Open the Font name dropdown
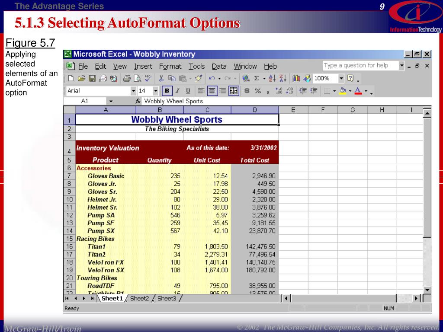 click(x=133, y=91)
